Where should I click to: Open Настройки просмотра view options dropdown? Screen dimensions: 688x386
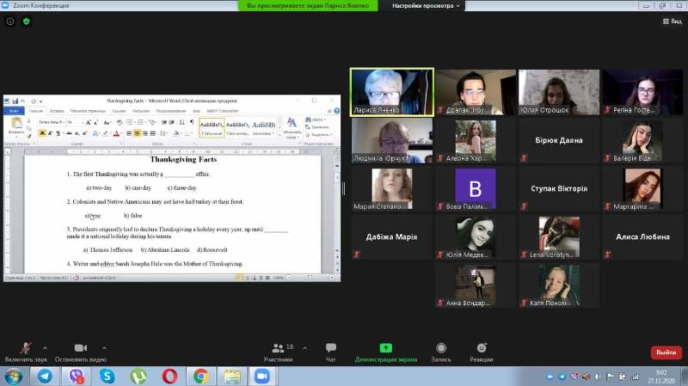click(426, 6)
